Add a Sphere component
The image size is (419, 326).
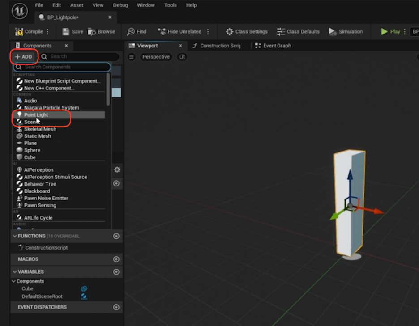click(59, 150)
